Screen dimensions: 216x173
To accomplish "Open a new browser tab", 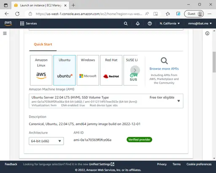I will pyautogui.click(x=73, y=5).
